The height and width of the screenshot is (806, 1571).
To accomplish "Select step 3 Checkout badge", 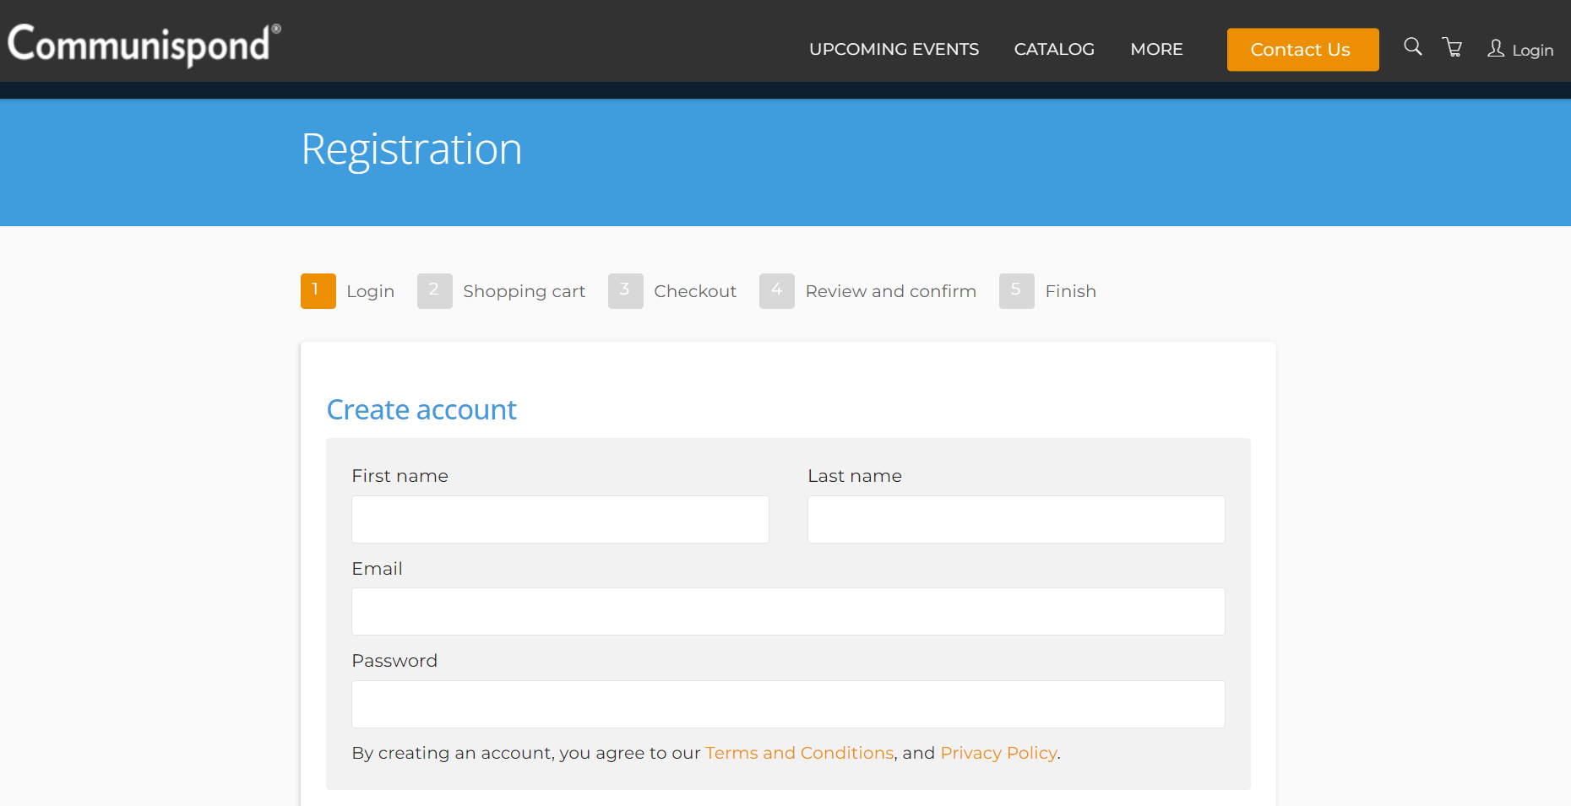I will point(625,291).
